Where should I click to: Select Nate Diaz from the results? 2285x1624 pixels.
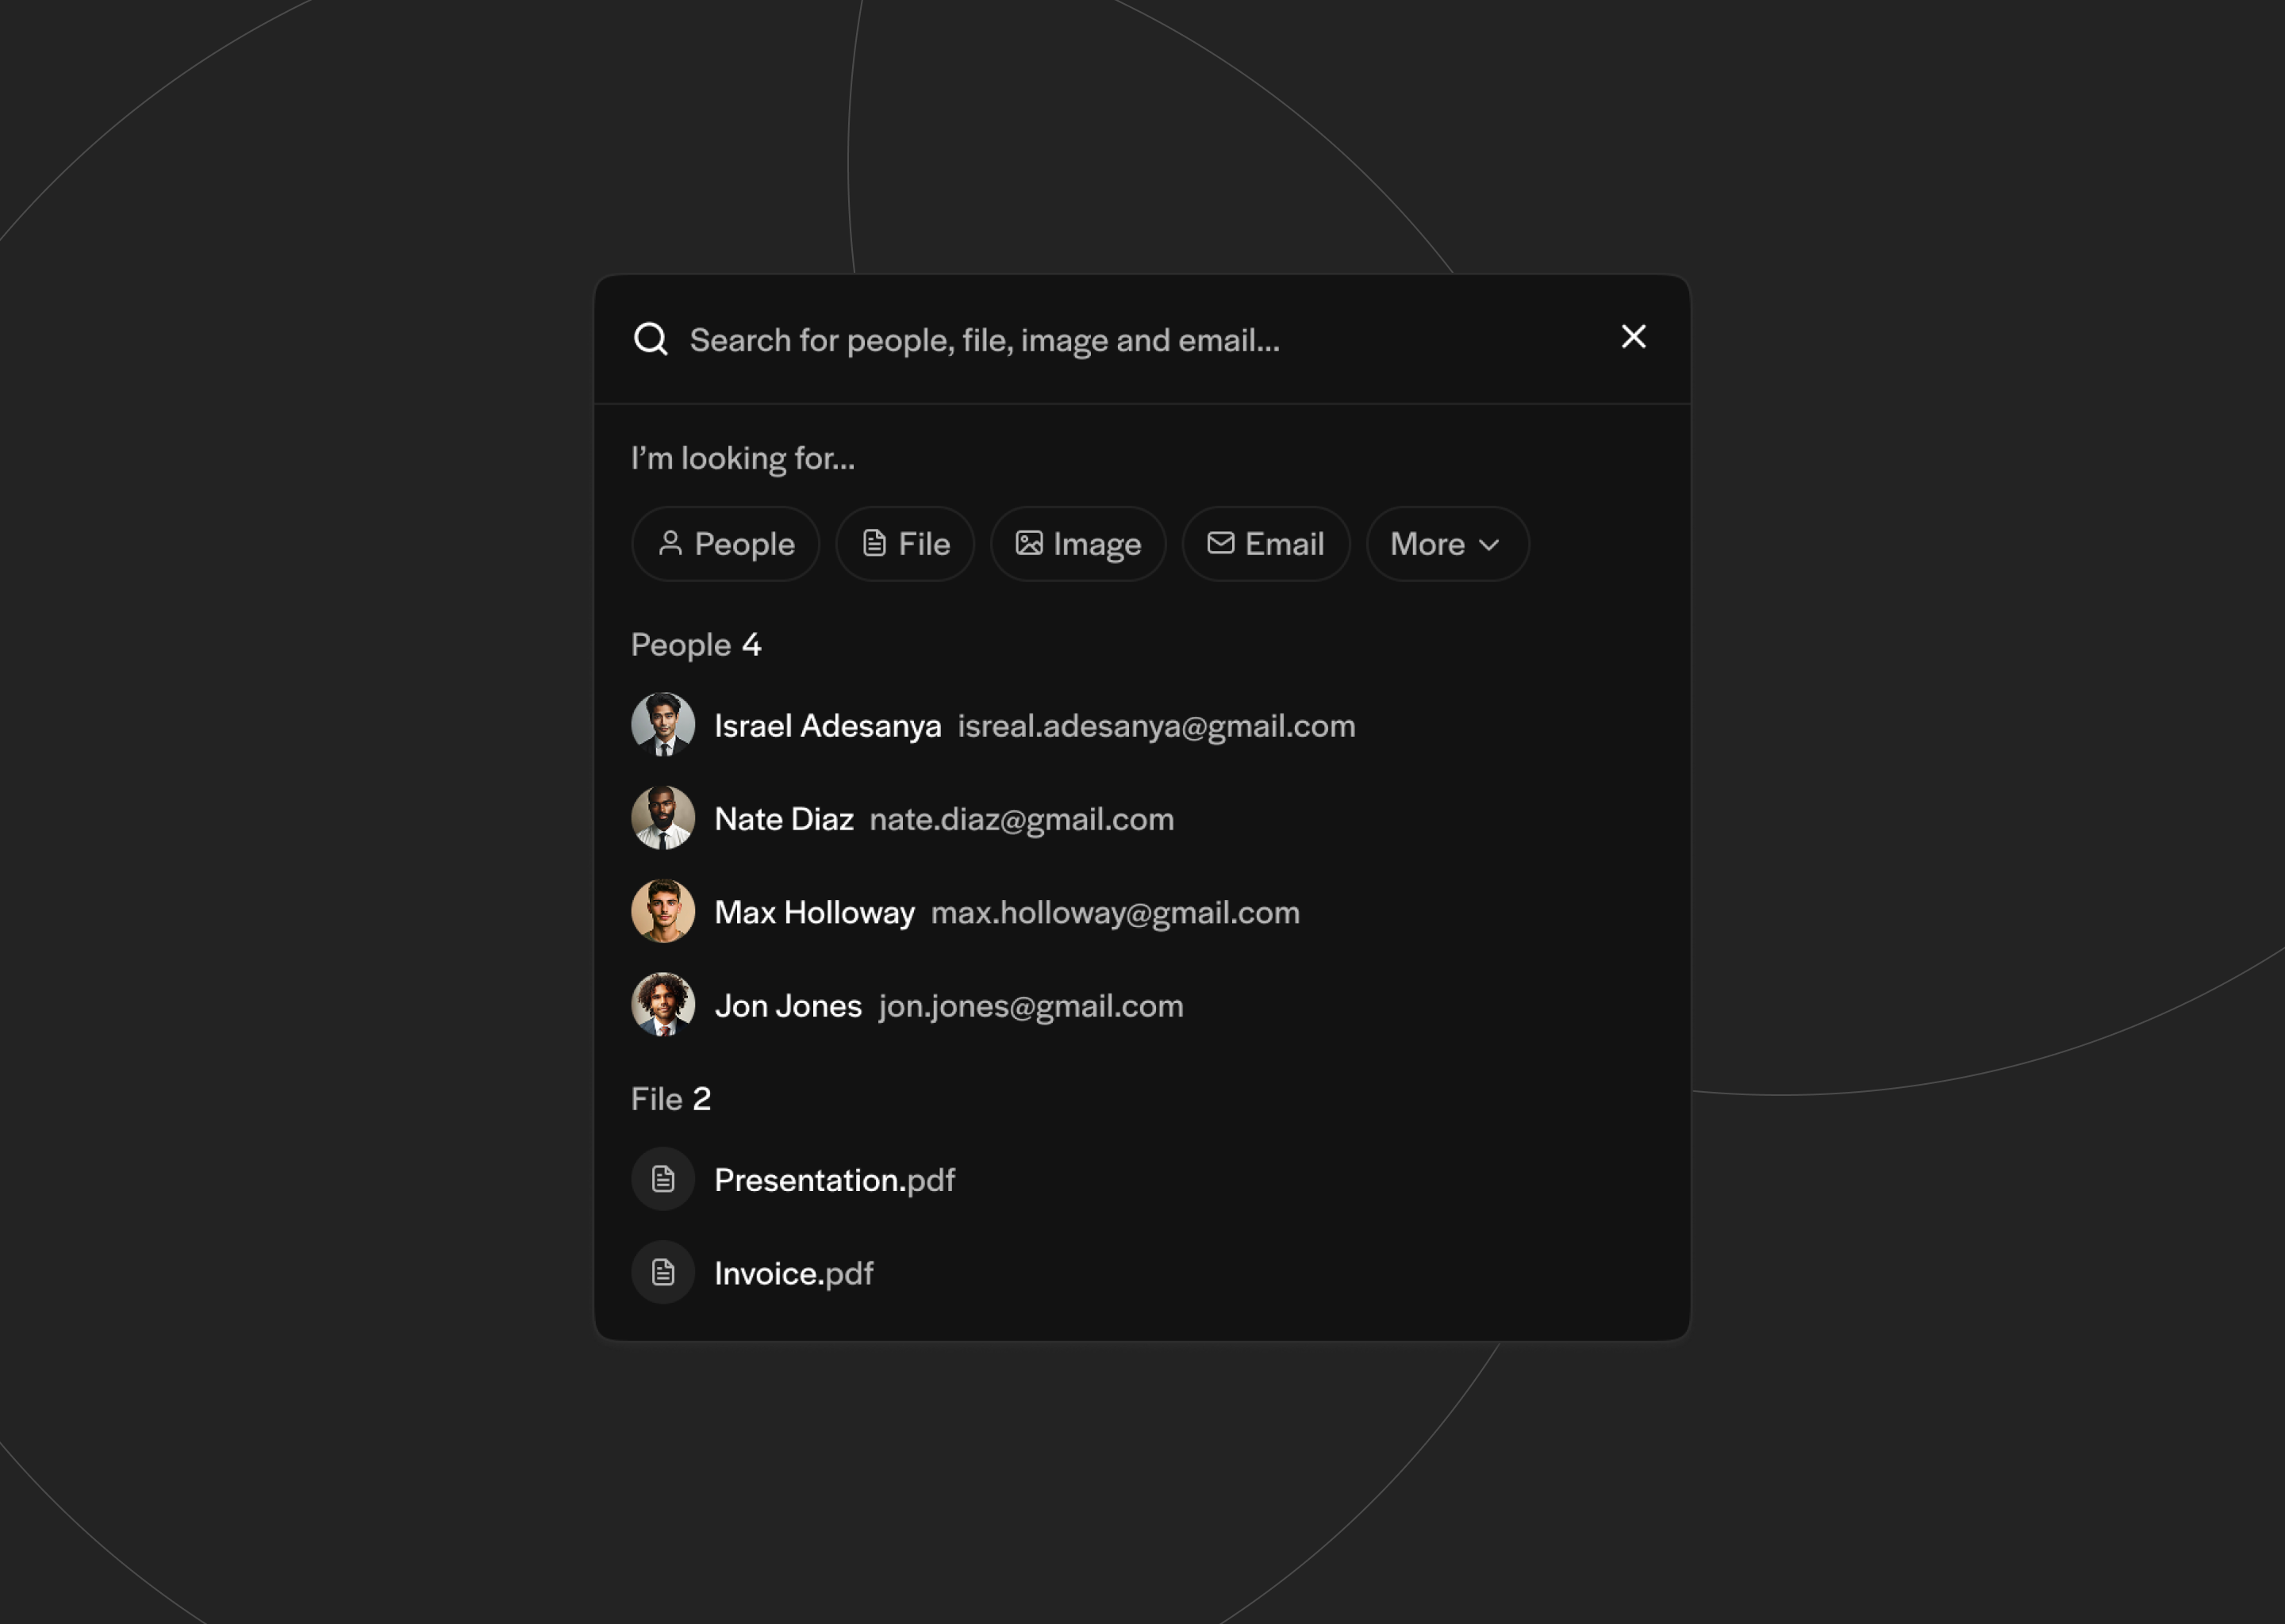(x=785, y=818)
